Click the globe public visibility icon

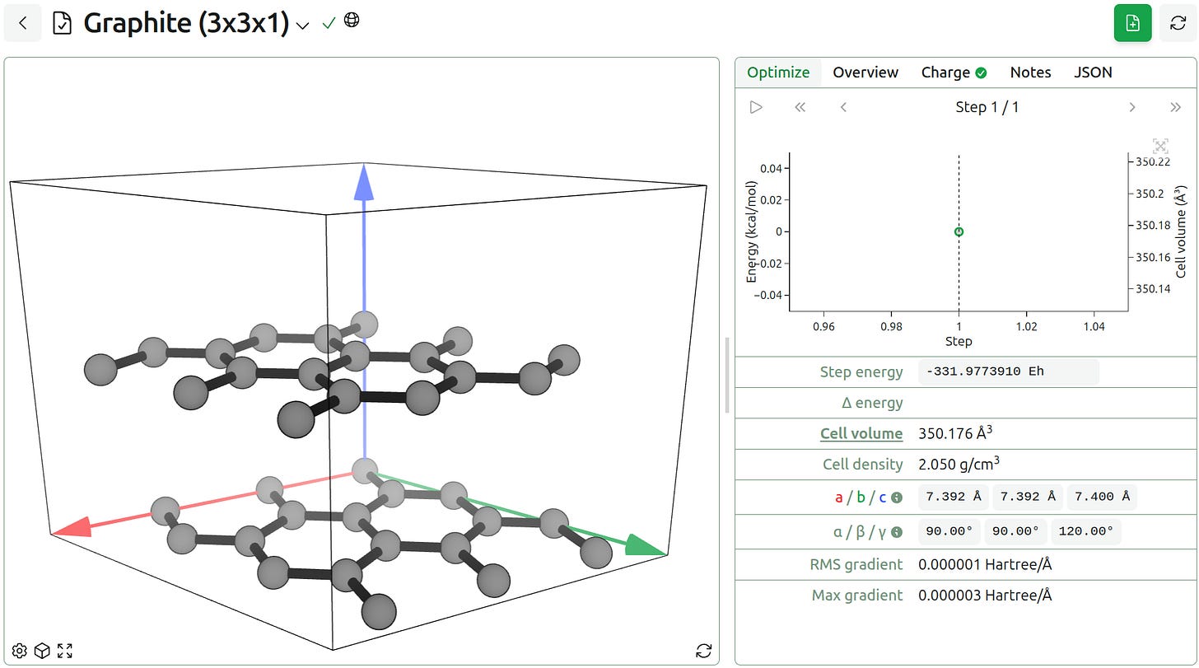[x=352, y=21]
